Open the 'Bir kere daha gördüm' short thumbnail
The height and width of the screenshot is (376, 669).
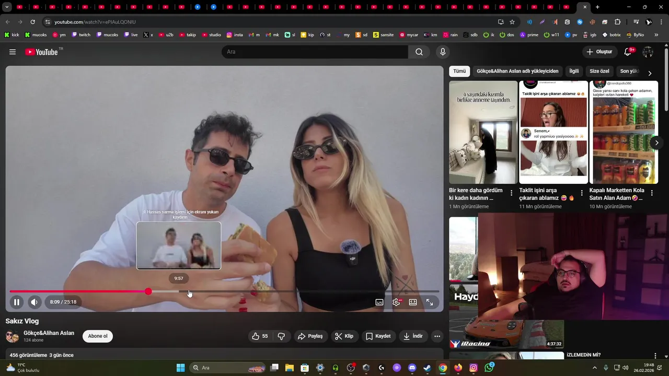point(483,132)
